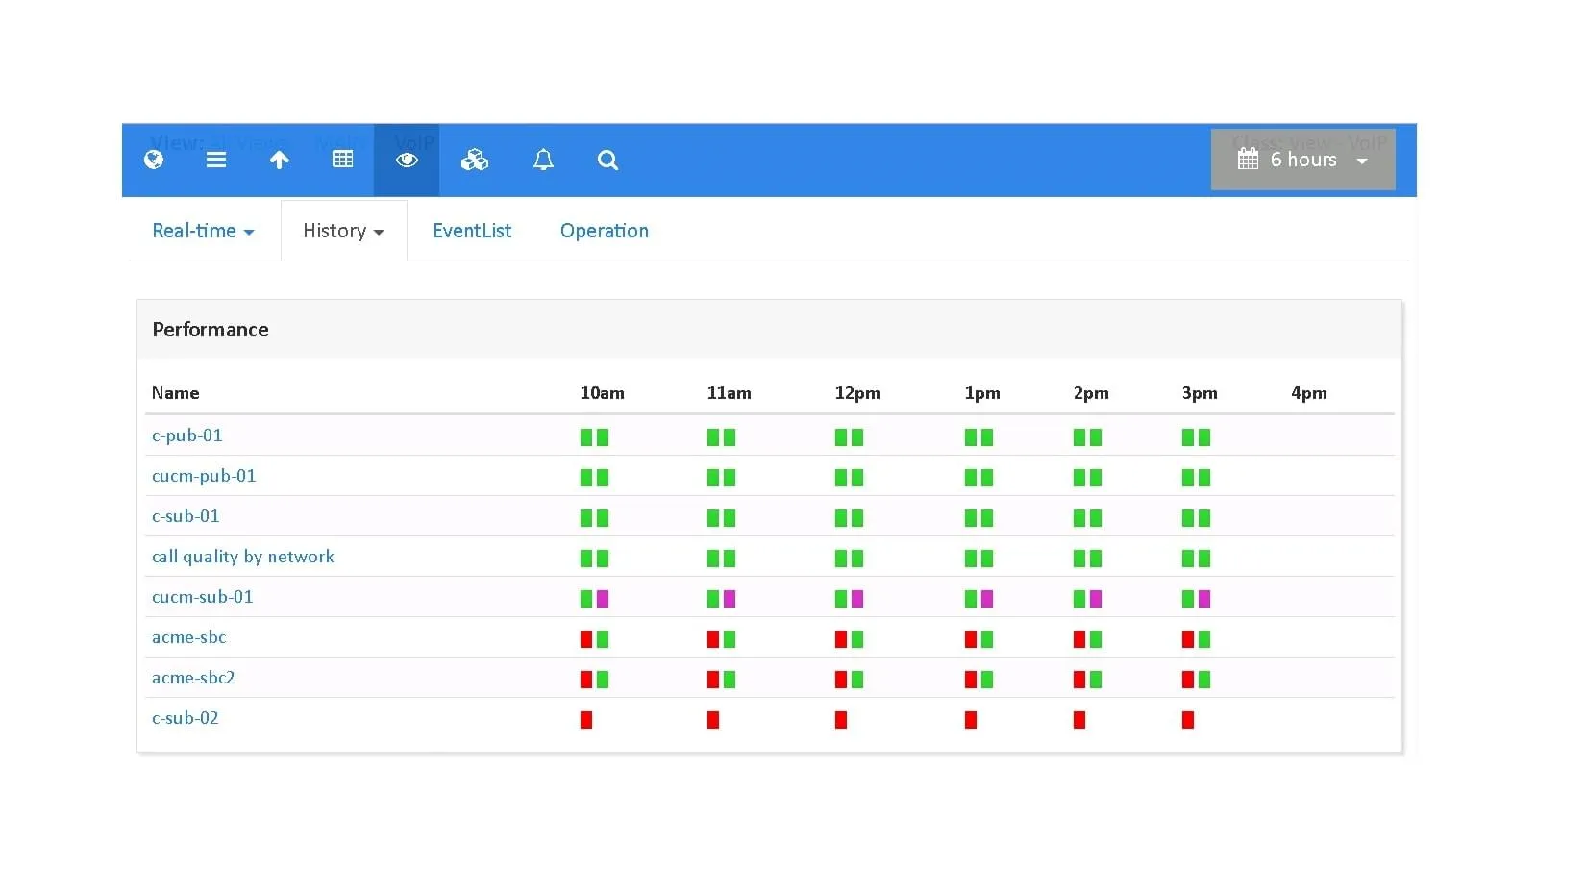Expand the Real-time dropdown tab
The width and height of the screenshot is (1586, 894).
pos(203,231)
